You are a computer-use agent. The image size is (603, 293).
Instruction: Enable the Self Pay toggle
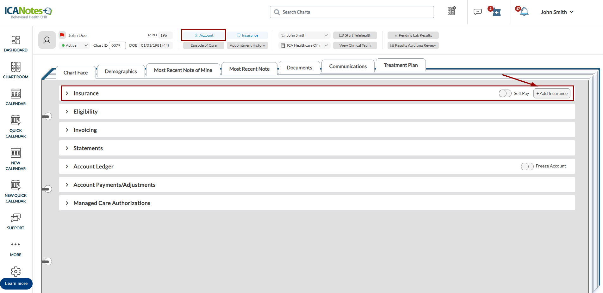tap(505, 93)
